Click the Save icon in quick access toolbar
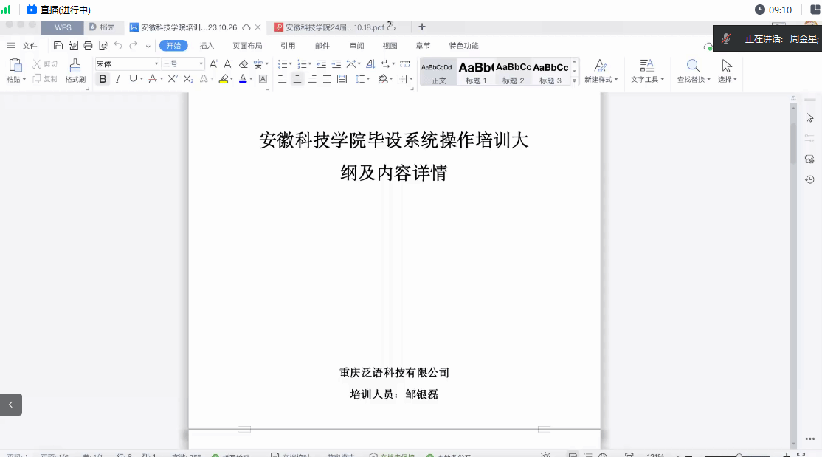 coord(58,46)
